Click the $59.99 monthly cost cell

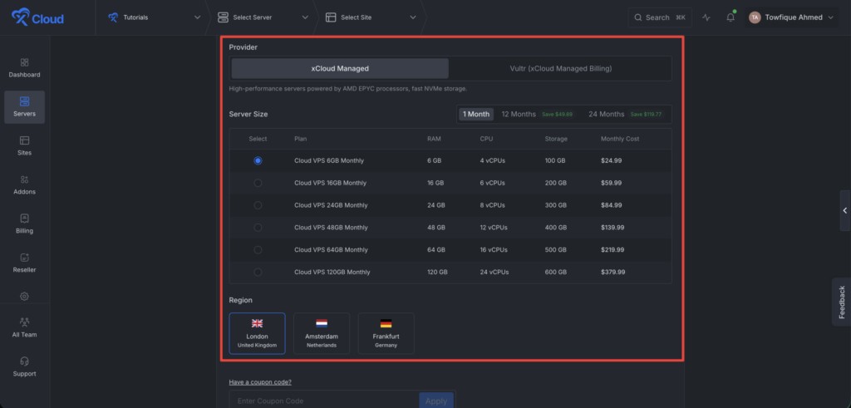[x=611, y=183]
